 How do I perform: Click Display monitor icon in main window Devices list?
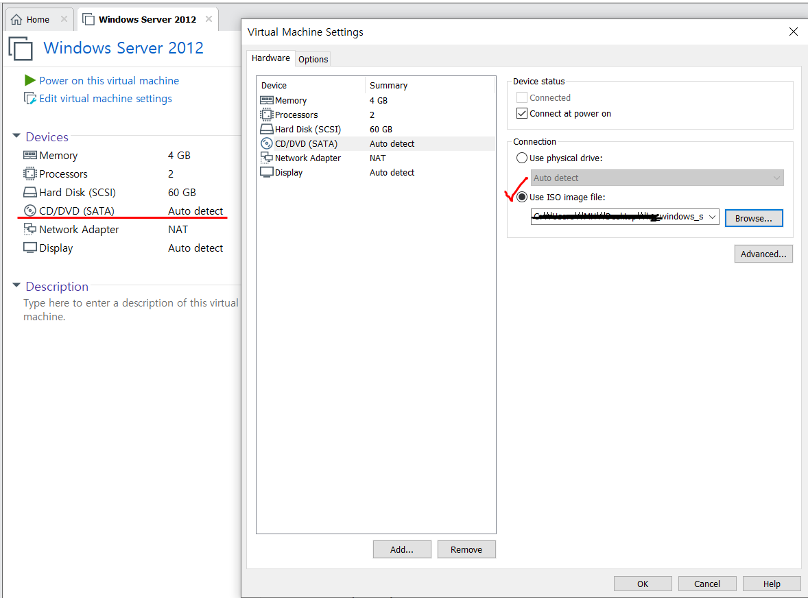(30, 248)
